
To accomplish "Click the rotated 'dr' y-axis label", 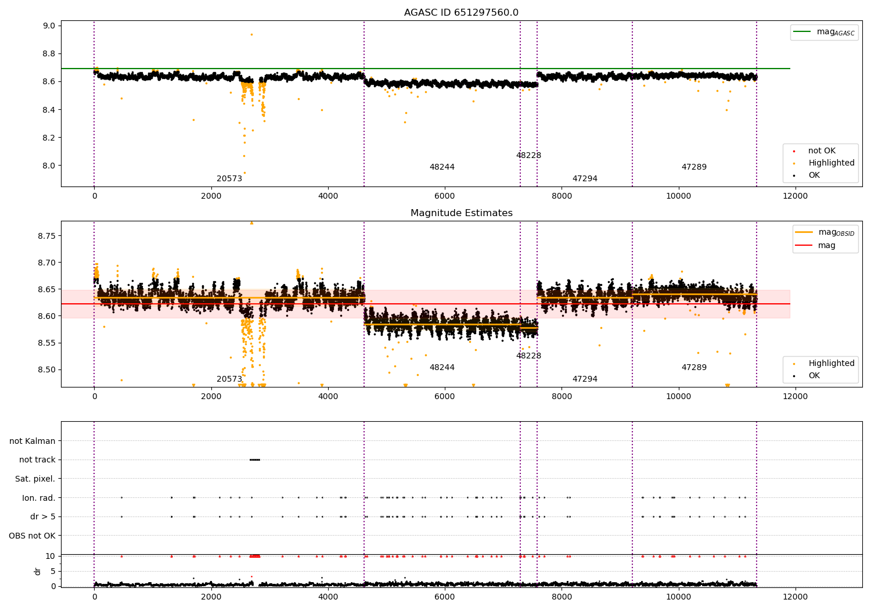I will click(38, 571).
